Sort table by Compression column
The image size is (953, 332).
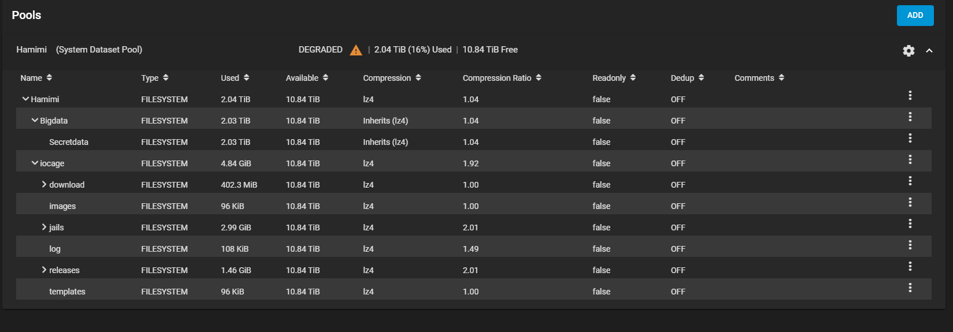[x=392, y=78]
